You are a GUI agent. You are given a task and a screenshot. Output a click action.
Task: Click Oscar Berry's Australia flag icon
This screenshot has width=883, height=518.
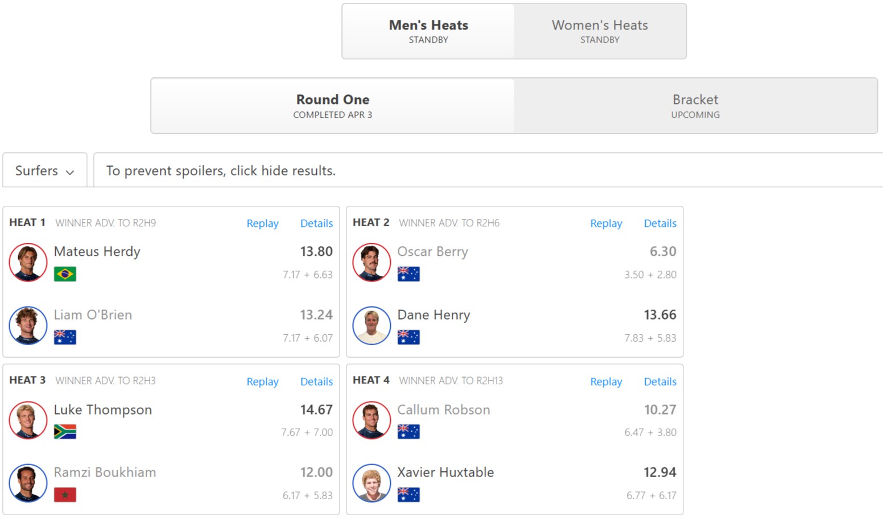point(409,274)
